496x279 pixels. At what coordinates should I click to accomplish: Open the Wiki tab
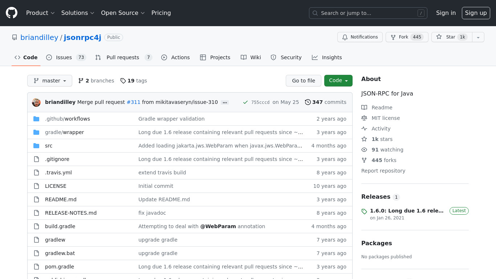(251, 57)
